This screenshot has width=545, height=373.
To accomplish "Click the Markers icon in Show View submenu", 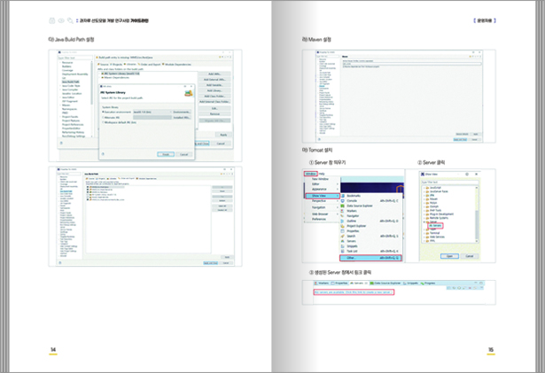I will [x=342, y=211].
